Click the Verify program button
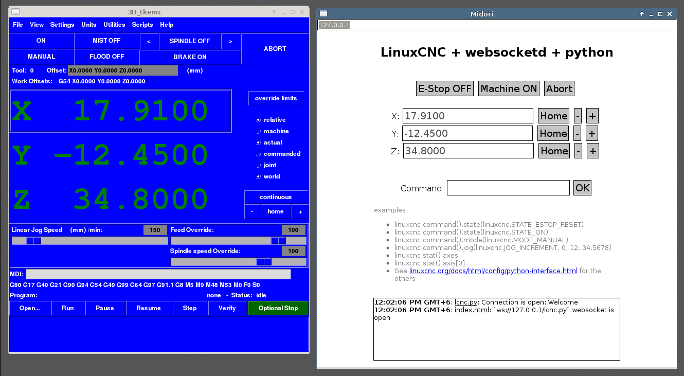 click(227, 308)
